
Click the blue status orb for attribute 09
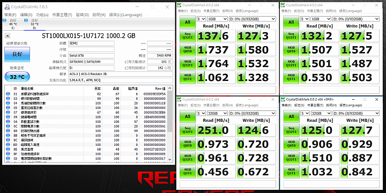point(8,117)
